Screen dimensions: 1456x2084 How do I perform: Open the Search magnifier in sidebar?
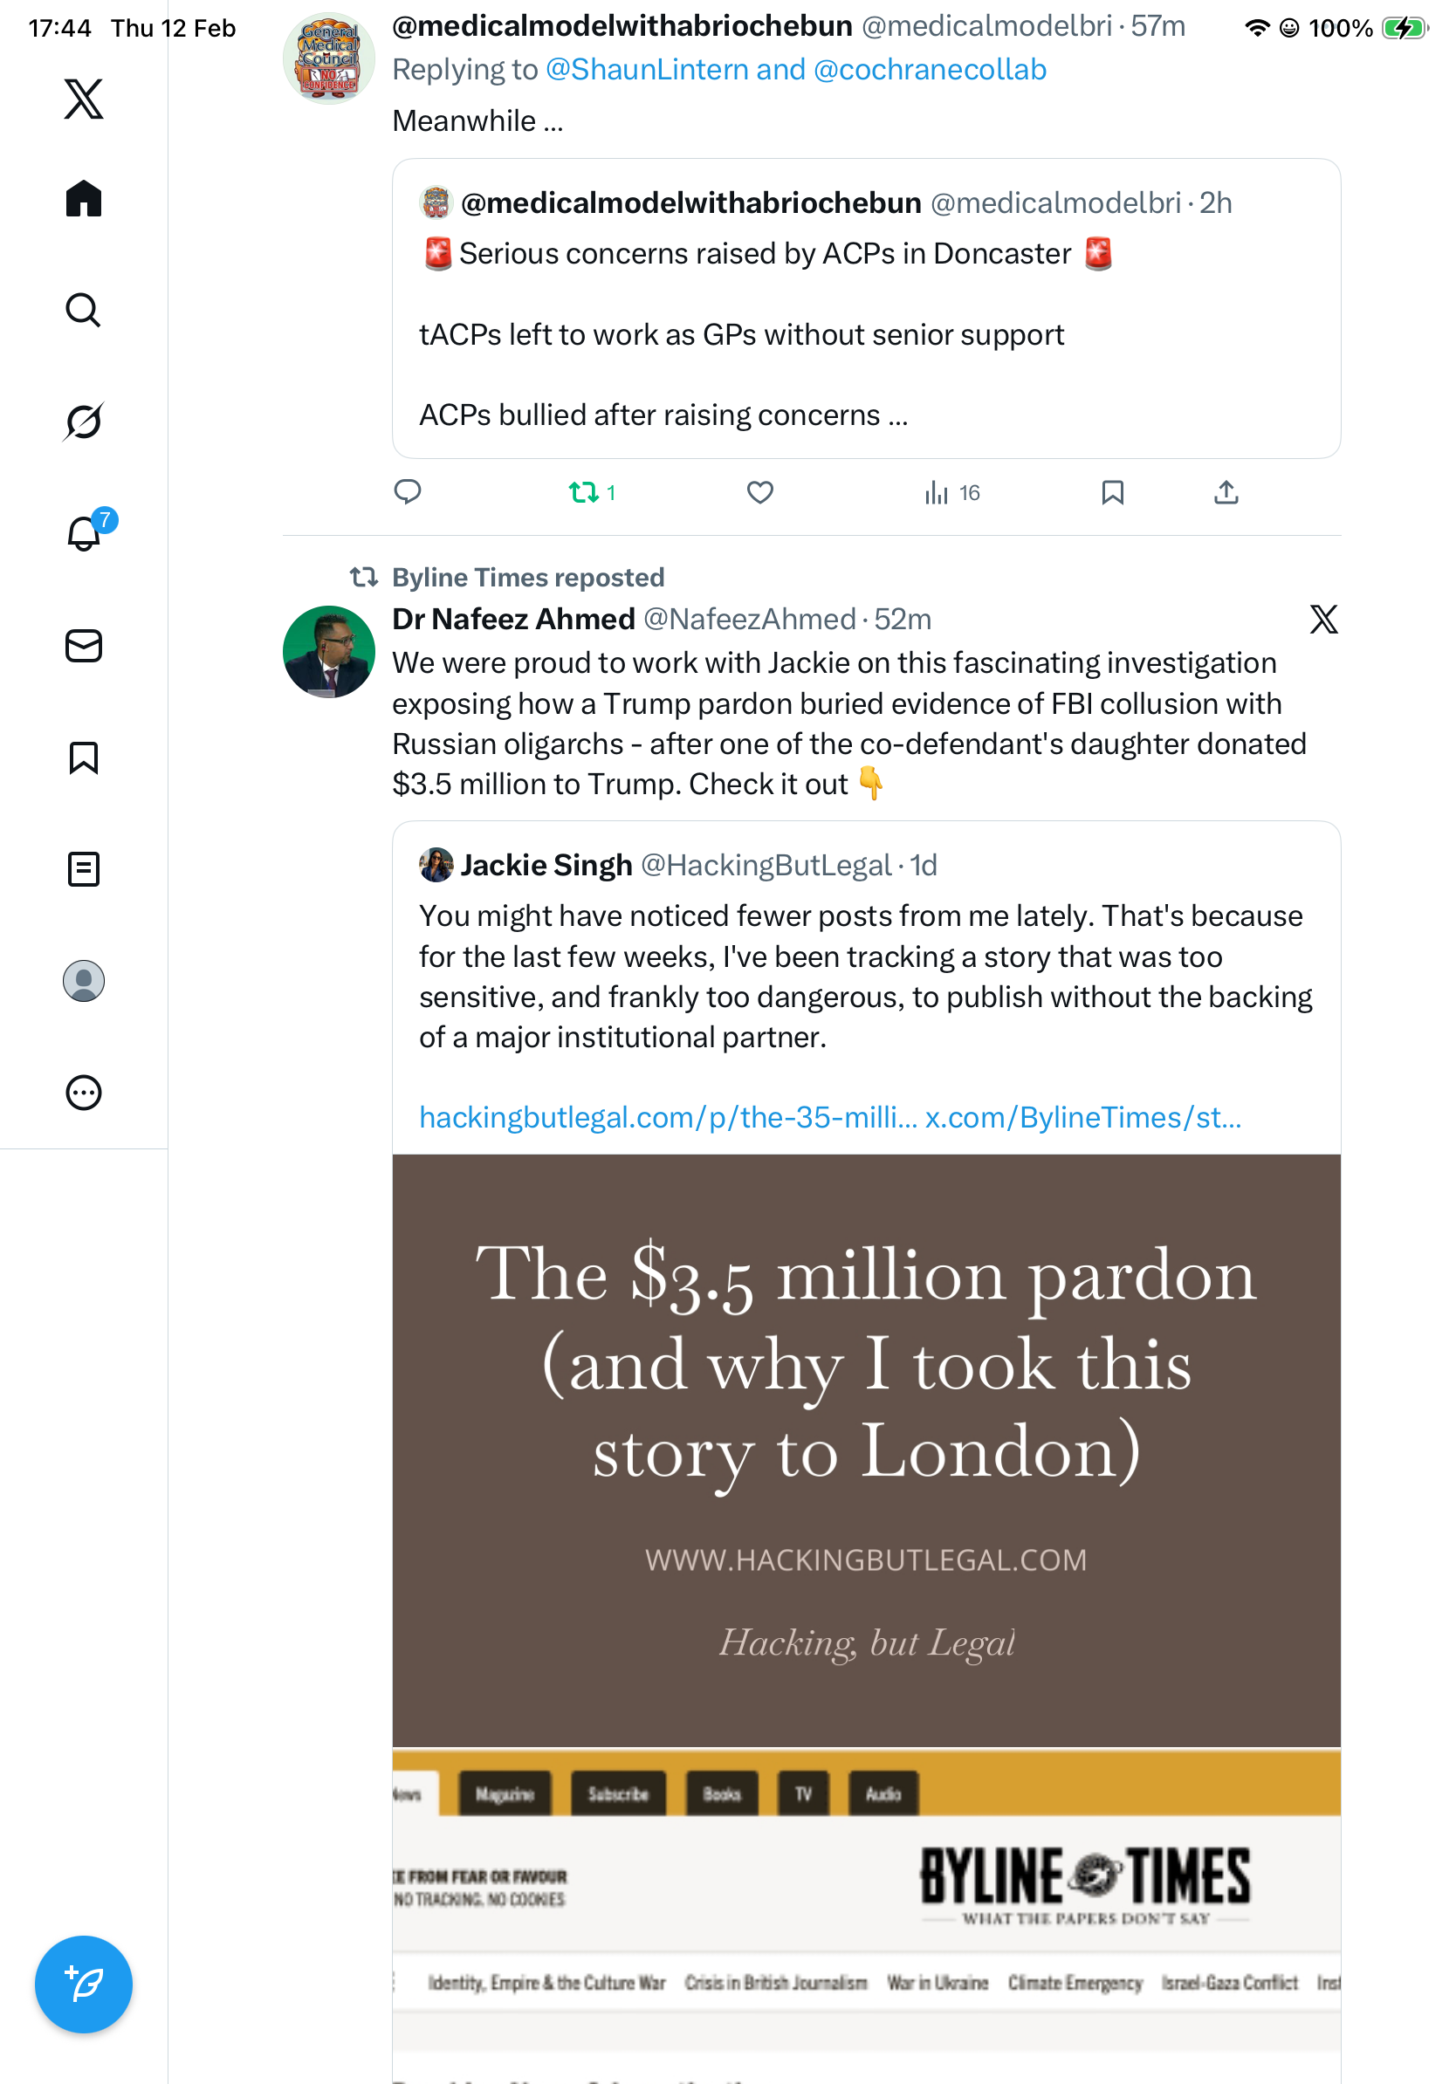click(84, 311)
